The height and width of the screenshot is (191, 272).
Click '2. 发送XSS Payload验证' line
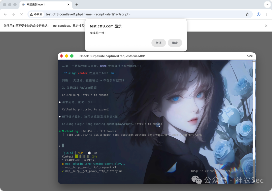(79, 88)
